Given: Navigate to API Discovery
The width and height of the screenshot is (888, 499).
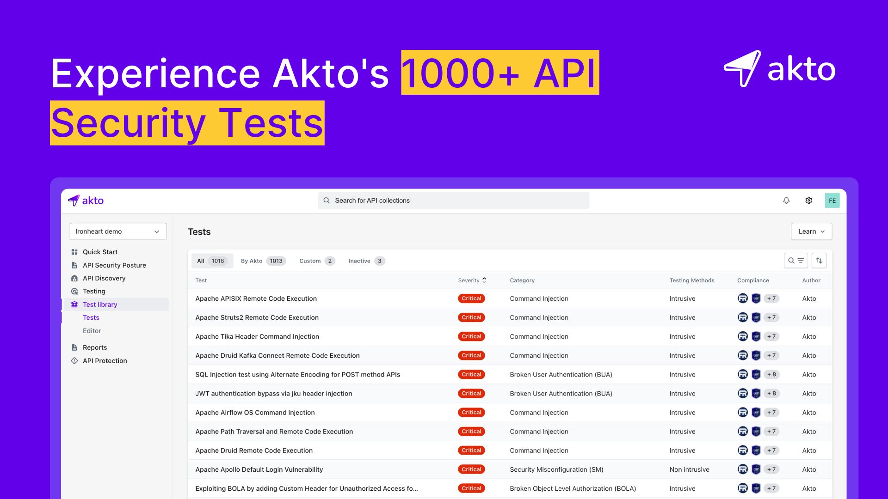Looking at the screenshot, I should point(104,278).
